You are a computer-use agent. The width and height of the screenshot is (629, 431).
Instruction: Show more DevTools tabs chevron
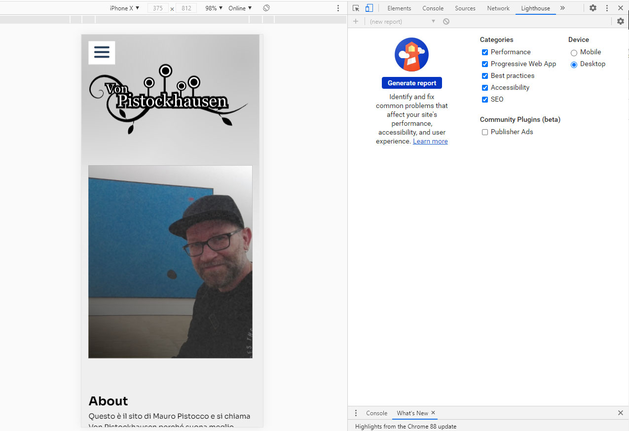562,8
